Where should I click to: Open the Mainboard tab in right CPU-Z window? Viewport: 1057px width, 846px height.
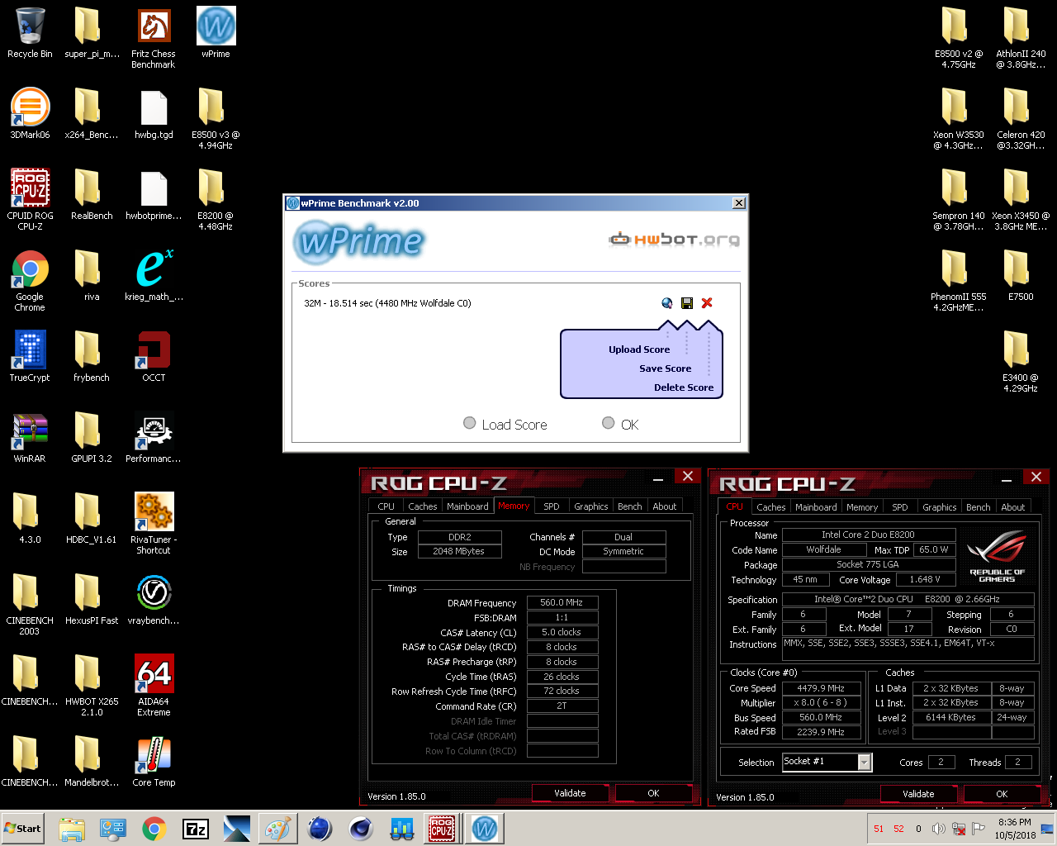[x=816, y=507]
